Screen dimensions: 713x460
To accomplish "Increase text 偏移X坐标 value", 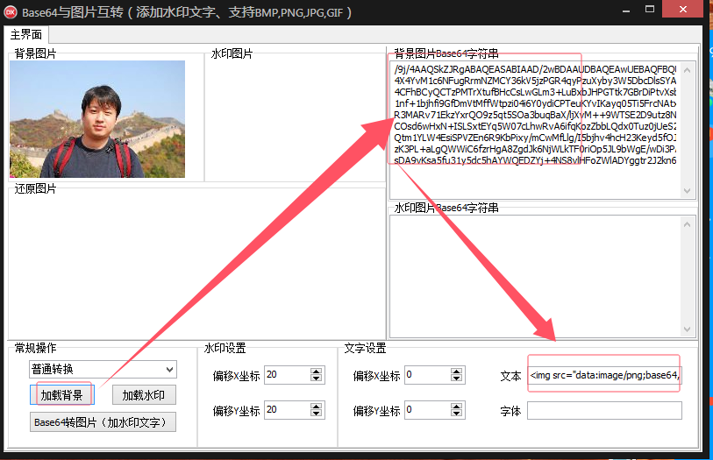I will [x=456, y=372].
